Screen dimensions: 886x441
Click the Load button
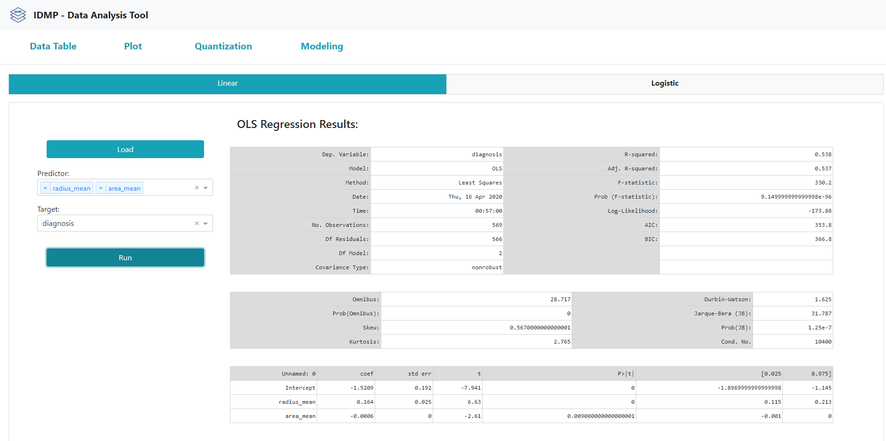[125, 149]
